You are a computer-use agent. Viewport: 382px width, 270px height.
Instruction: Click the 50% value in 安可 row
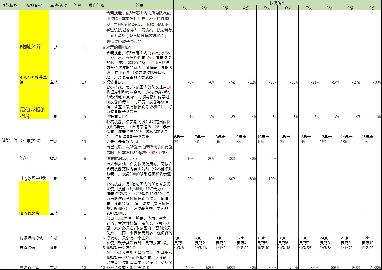pyautogui.click(x=267, y=153)
